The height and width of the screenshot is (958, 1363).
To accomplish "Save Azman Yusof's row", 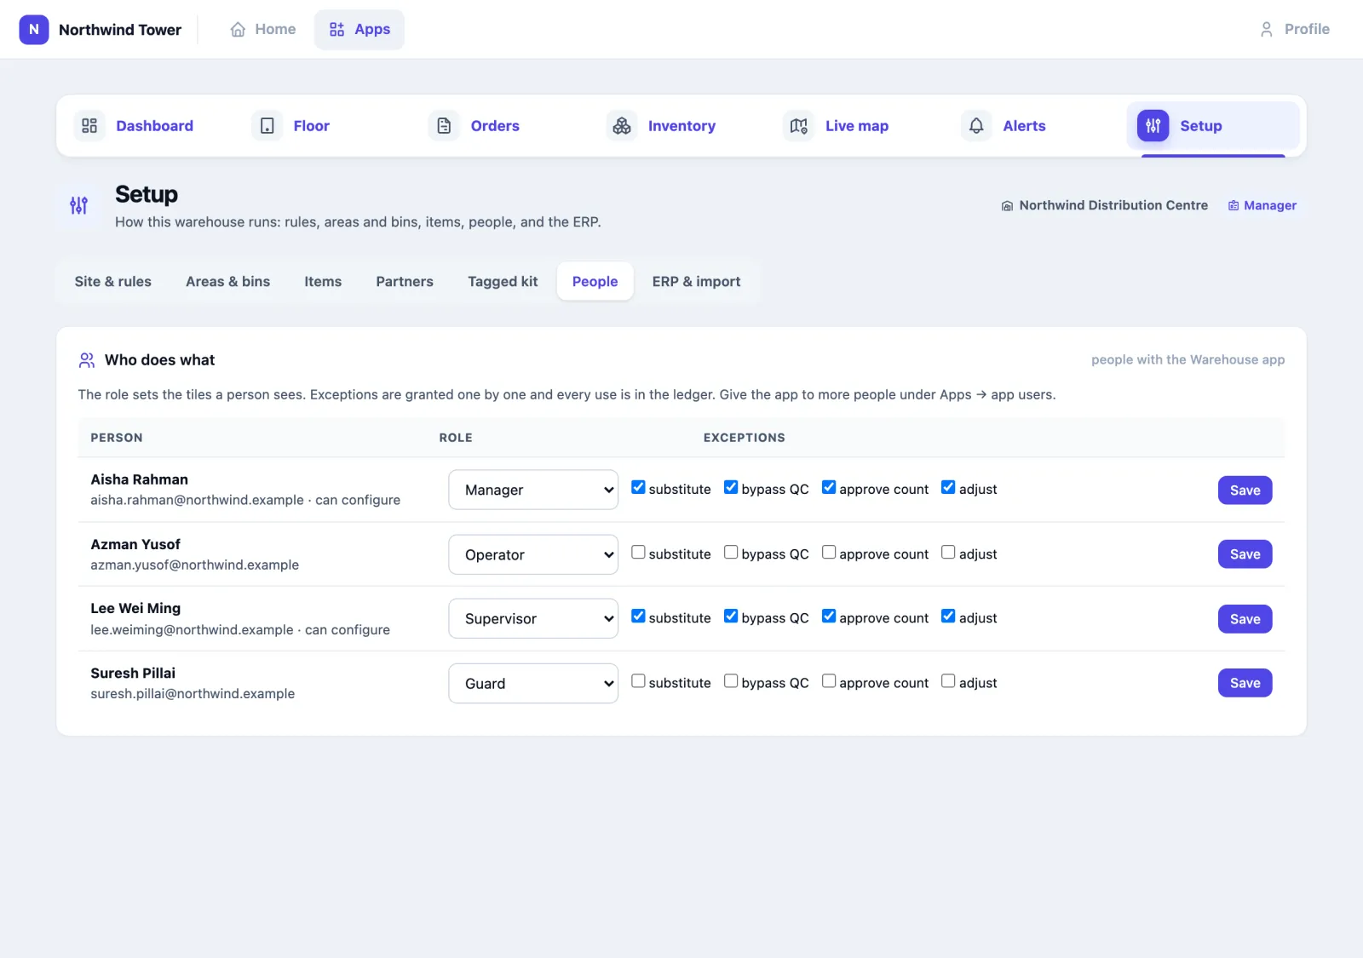I will [1245, 554].
